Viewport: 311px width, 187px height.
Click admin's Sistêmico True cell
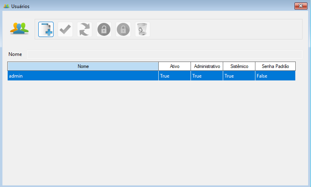pyautogui.click(x=239, y=76)
